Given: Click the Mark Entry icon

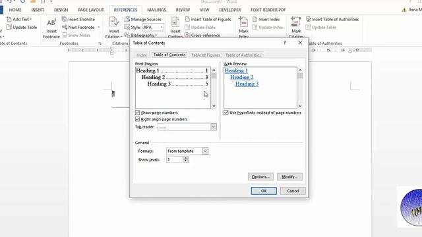Looking at the screenshot, I should (x=243, y=22).
